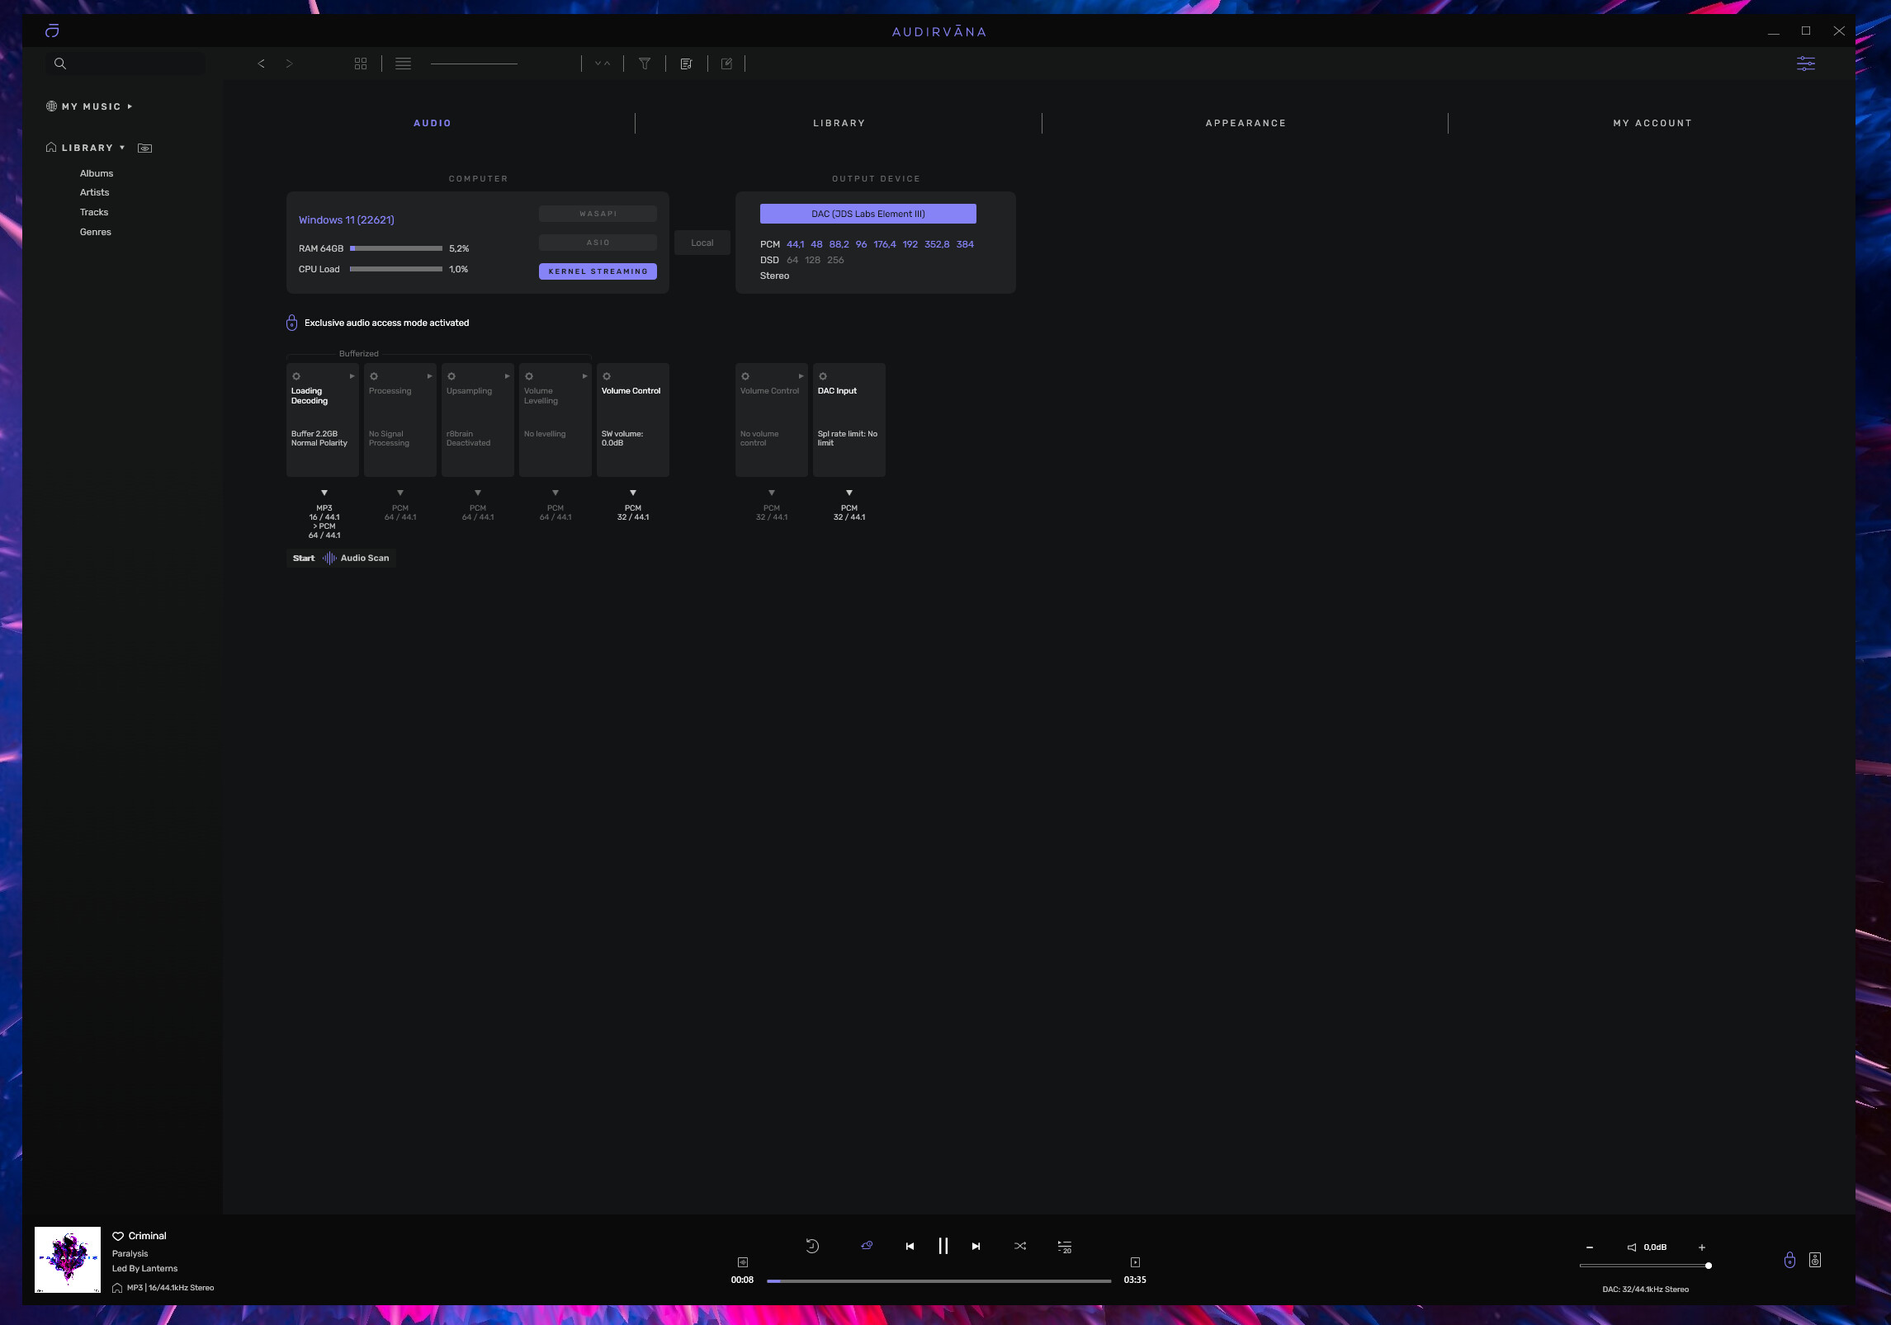Select the ASIO driver mode

(x=598, y=243)
